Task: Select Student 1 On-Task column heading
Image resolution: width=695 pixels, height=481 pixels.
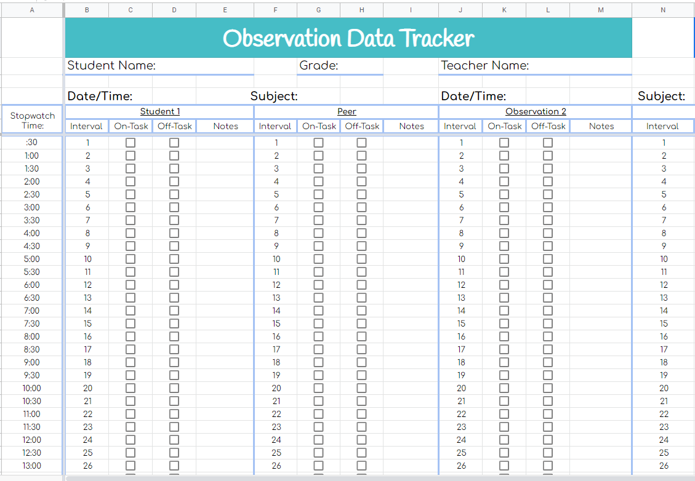Action: point(131,126)
